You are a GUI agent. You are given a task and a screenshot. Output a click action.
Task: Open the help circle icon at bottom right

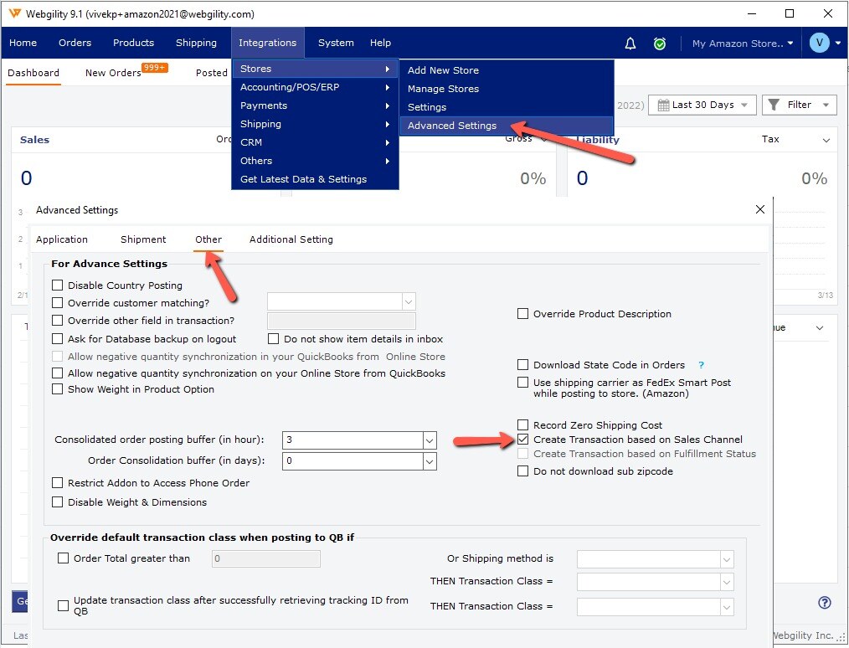(x=824, y=603)
